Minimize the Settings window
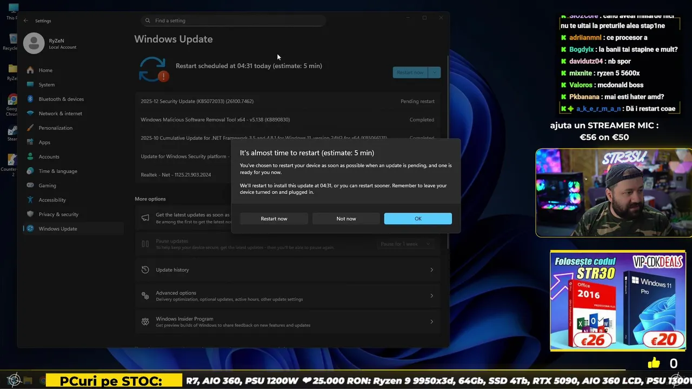Screen dimensions: 692x389 408,18
